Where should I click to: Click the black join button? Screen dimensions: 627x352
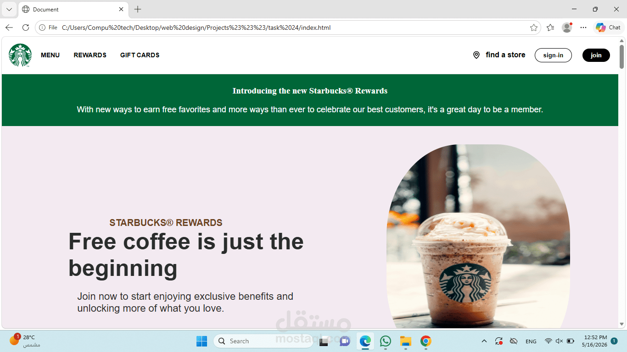point(596,55)
